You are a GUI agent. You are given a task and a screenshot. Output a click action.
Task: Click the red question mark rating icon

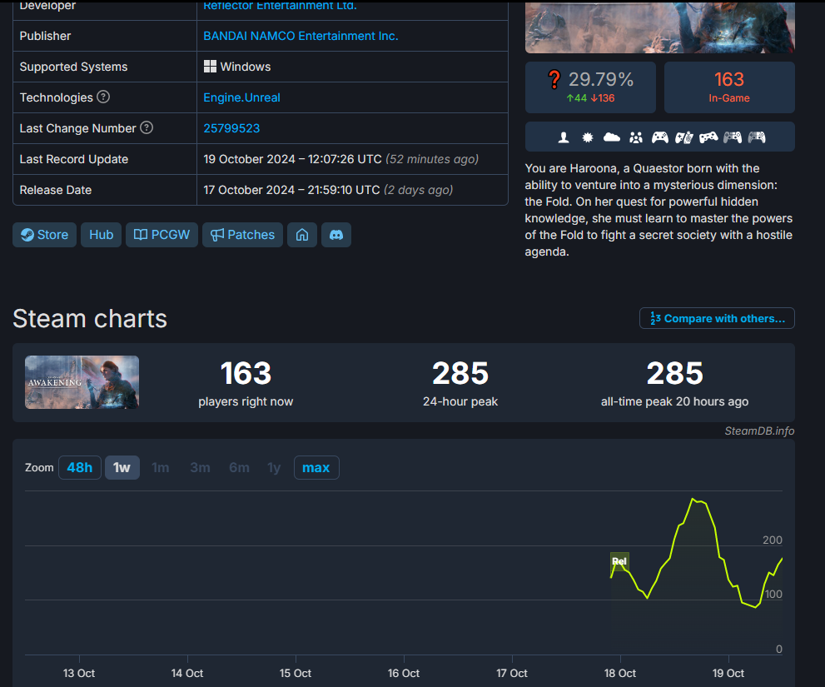(554, 79)
